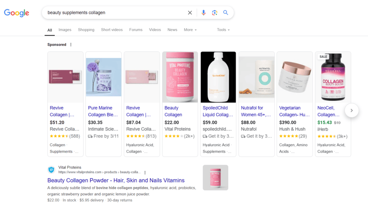Open Beauty Collagen Vital Proteins product link

(x=173, y=111)
